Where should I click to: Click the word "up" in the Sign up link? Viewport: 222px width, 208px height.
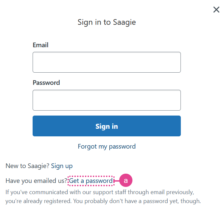(x=69, y=166)
